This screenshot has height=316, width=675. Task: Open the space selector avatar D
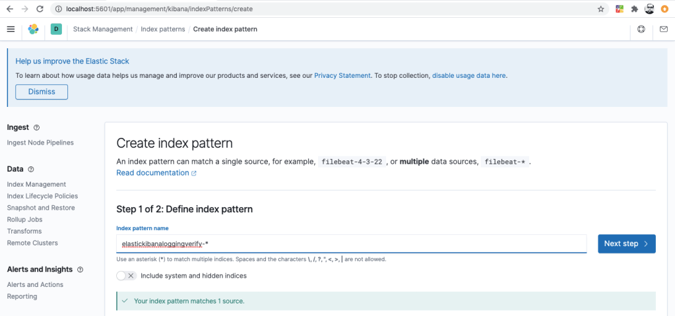point(56,29)
